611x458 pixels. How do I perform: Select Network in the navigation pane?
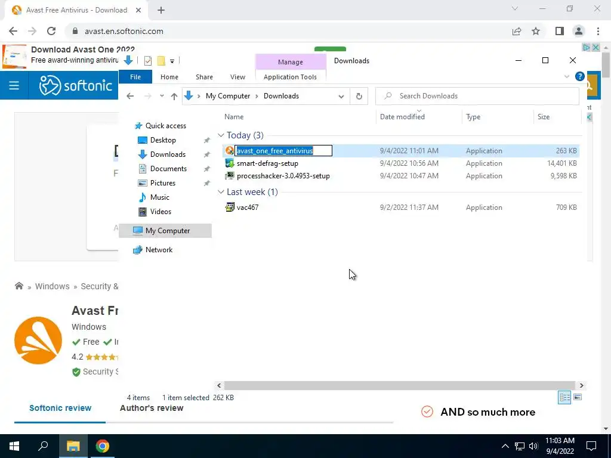click(159, 250)
